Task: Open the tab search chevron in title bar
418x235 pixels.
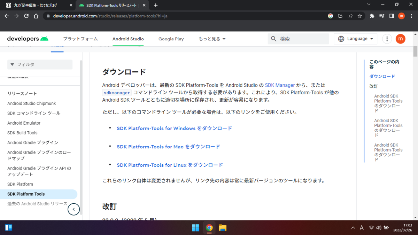Action: pyautogui.click(x=369, y=5)
